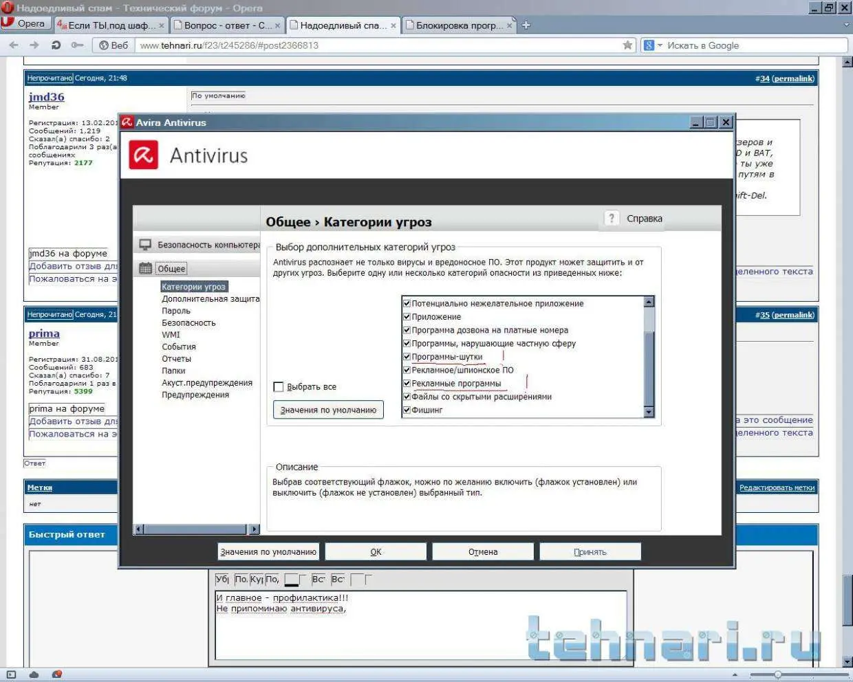Open the Папки settings item
The height and width of the screenshot is (682, 853).
pyautogui.click(x=173, y=371)
